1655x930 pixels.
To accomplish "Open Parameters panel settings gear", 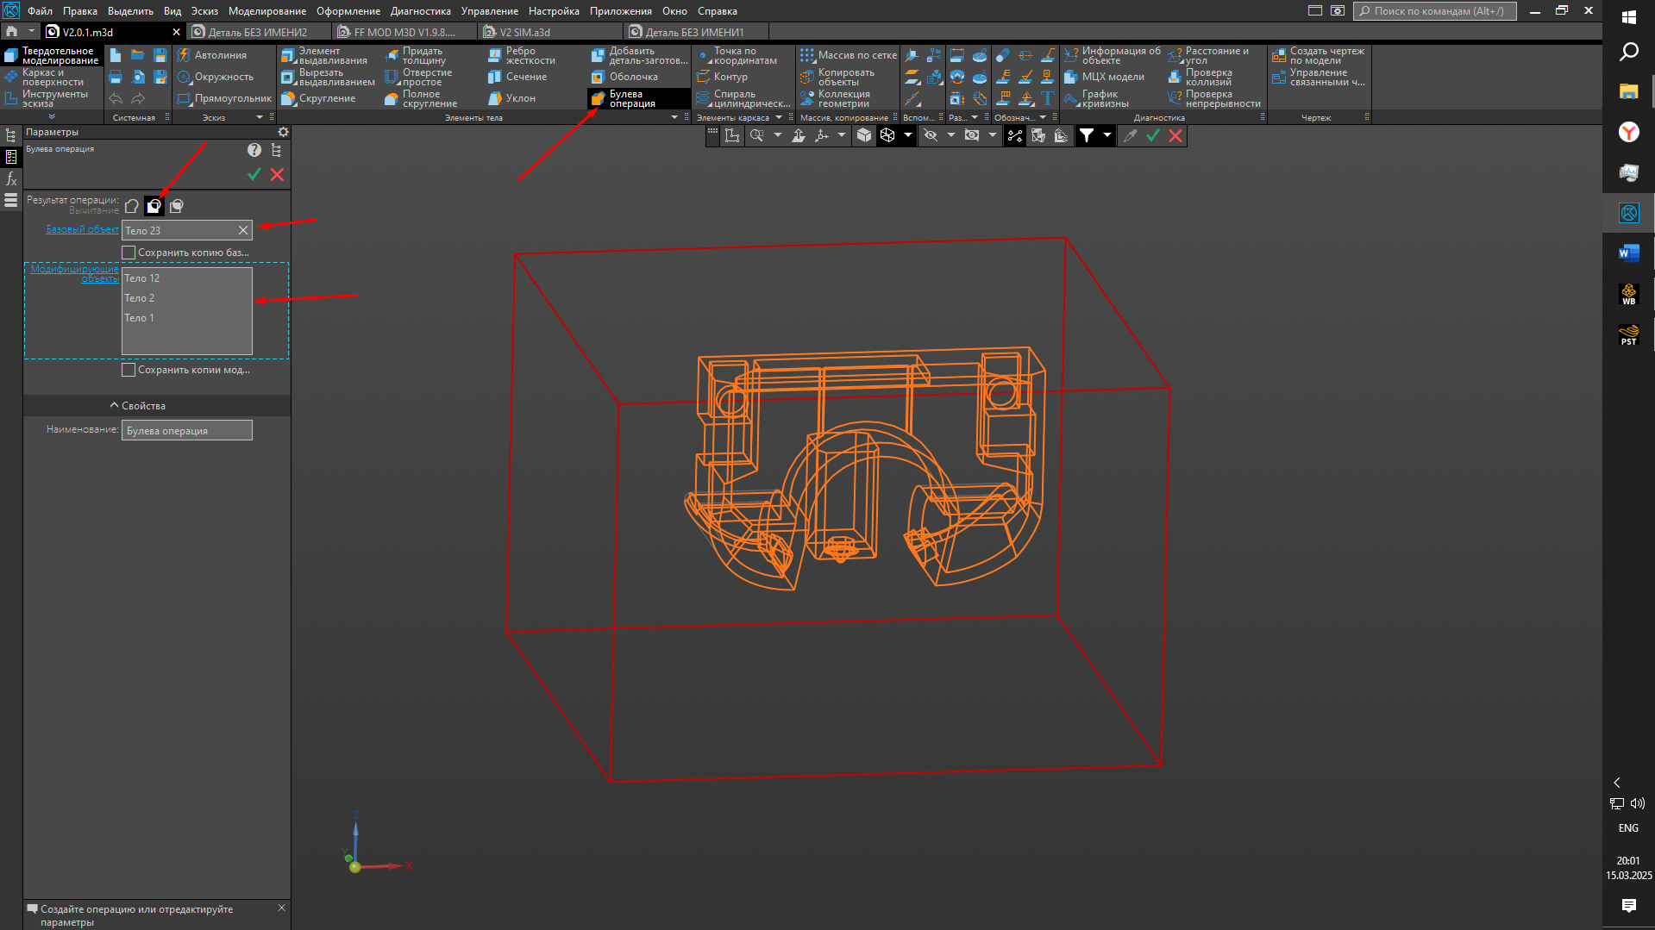I will point(283,132).
